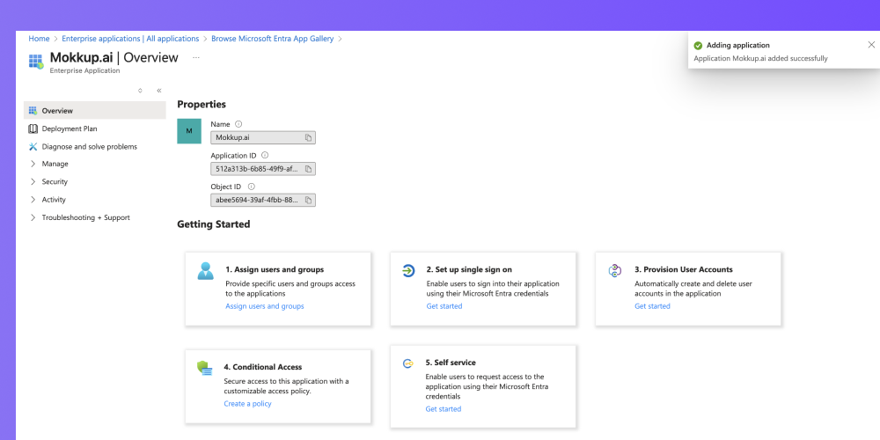The height and width of the screenshot is (440, 880).
Task: Show info tooltip next to Application ID
Action: pos(265,156)
